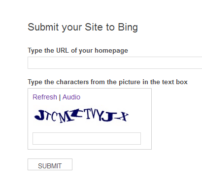This screenshot has height=189, width=202.
Task: Click the last letter X in the captcha
Action: [124, 117]
